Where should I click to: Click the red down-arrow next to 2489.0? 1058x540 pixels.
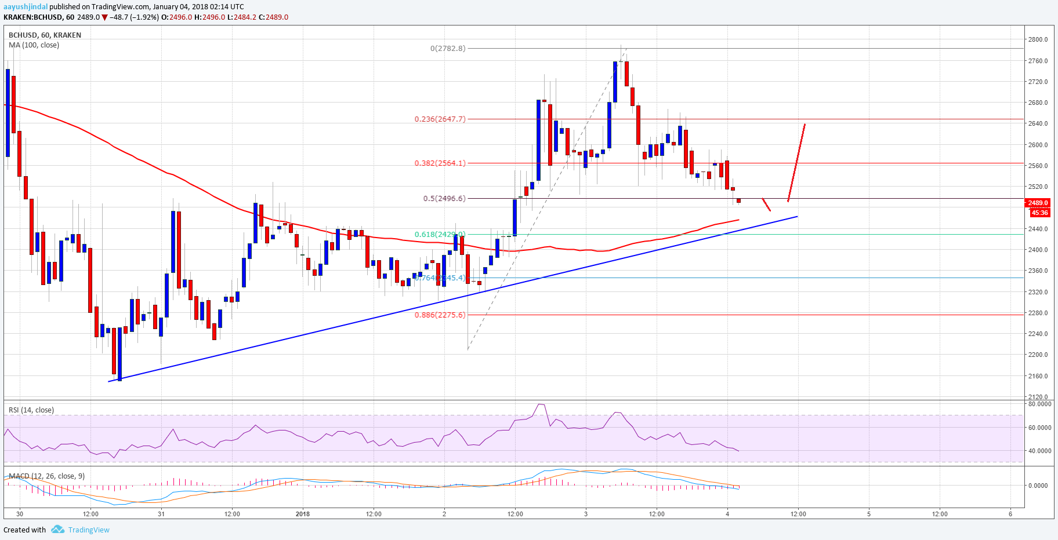(x=104, y=17)
